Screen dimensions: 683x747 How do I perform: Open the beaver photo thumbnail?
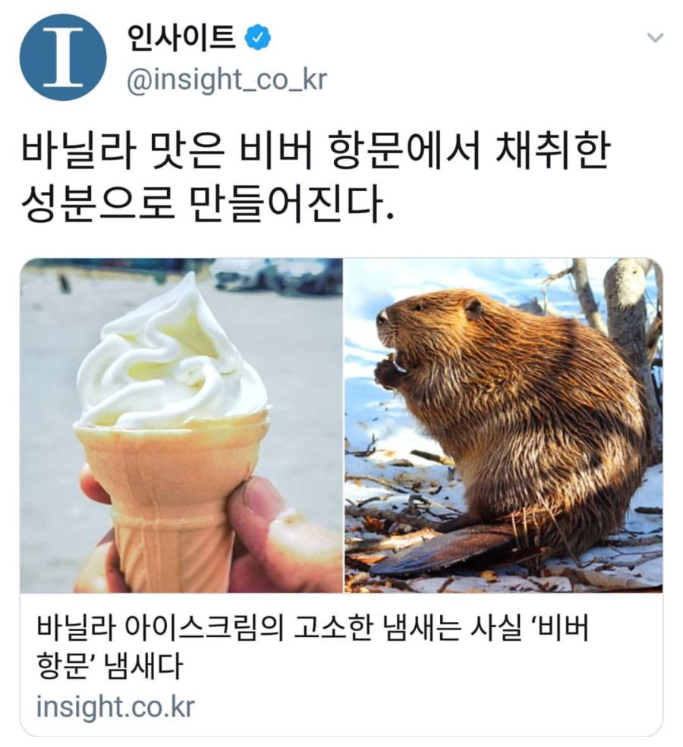pos(503,425)
